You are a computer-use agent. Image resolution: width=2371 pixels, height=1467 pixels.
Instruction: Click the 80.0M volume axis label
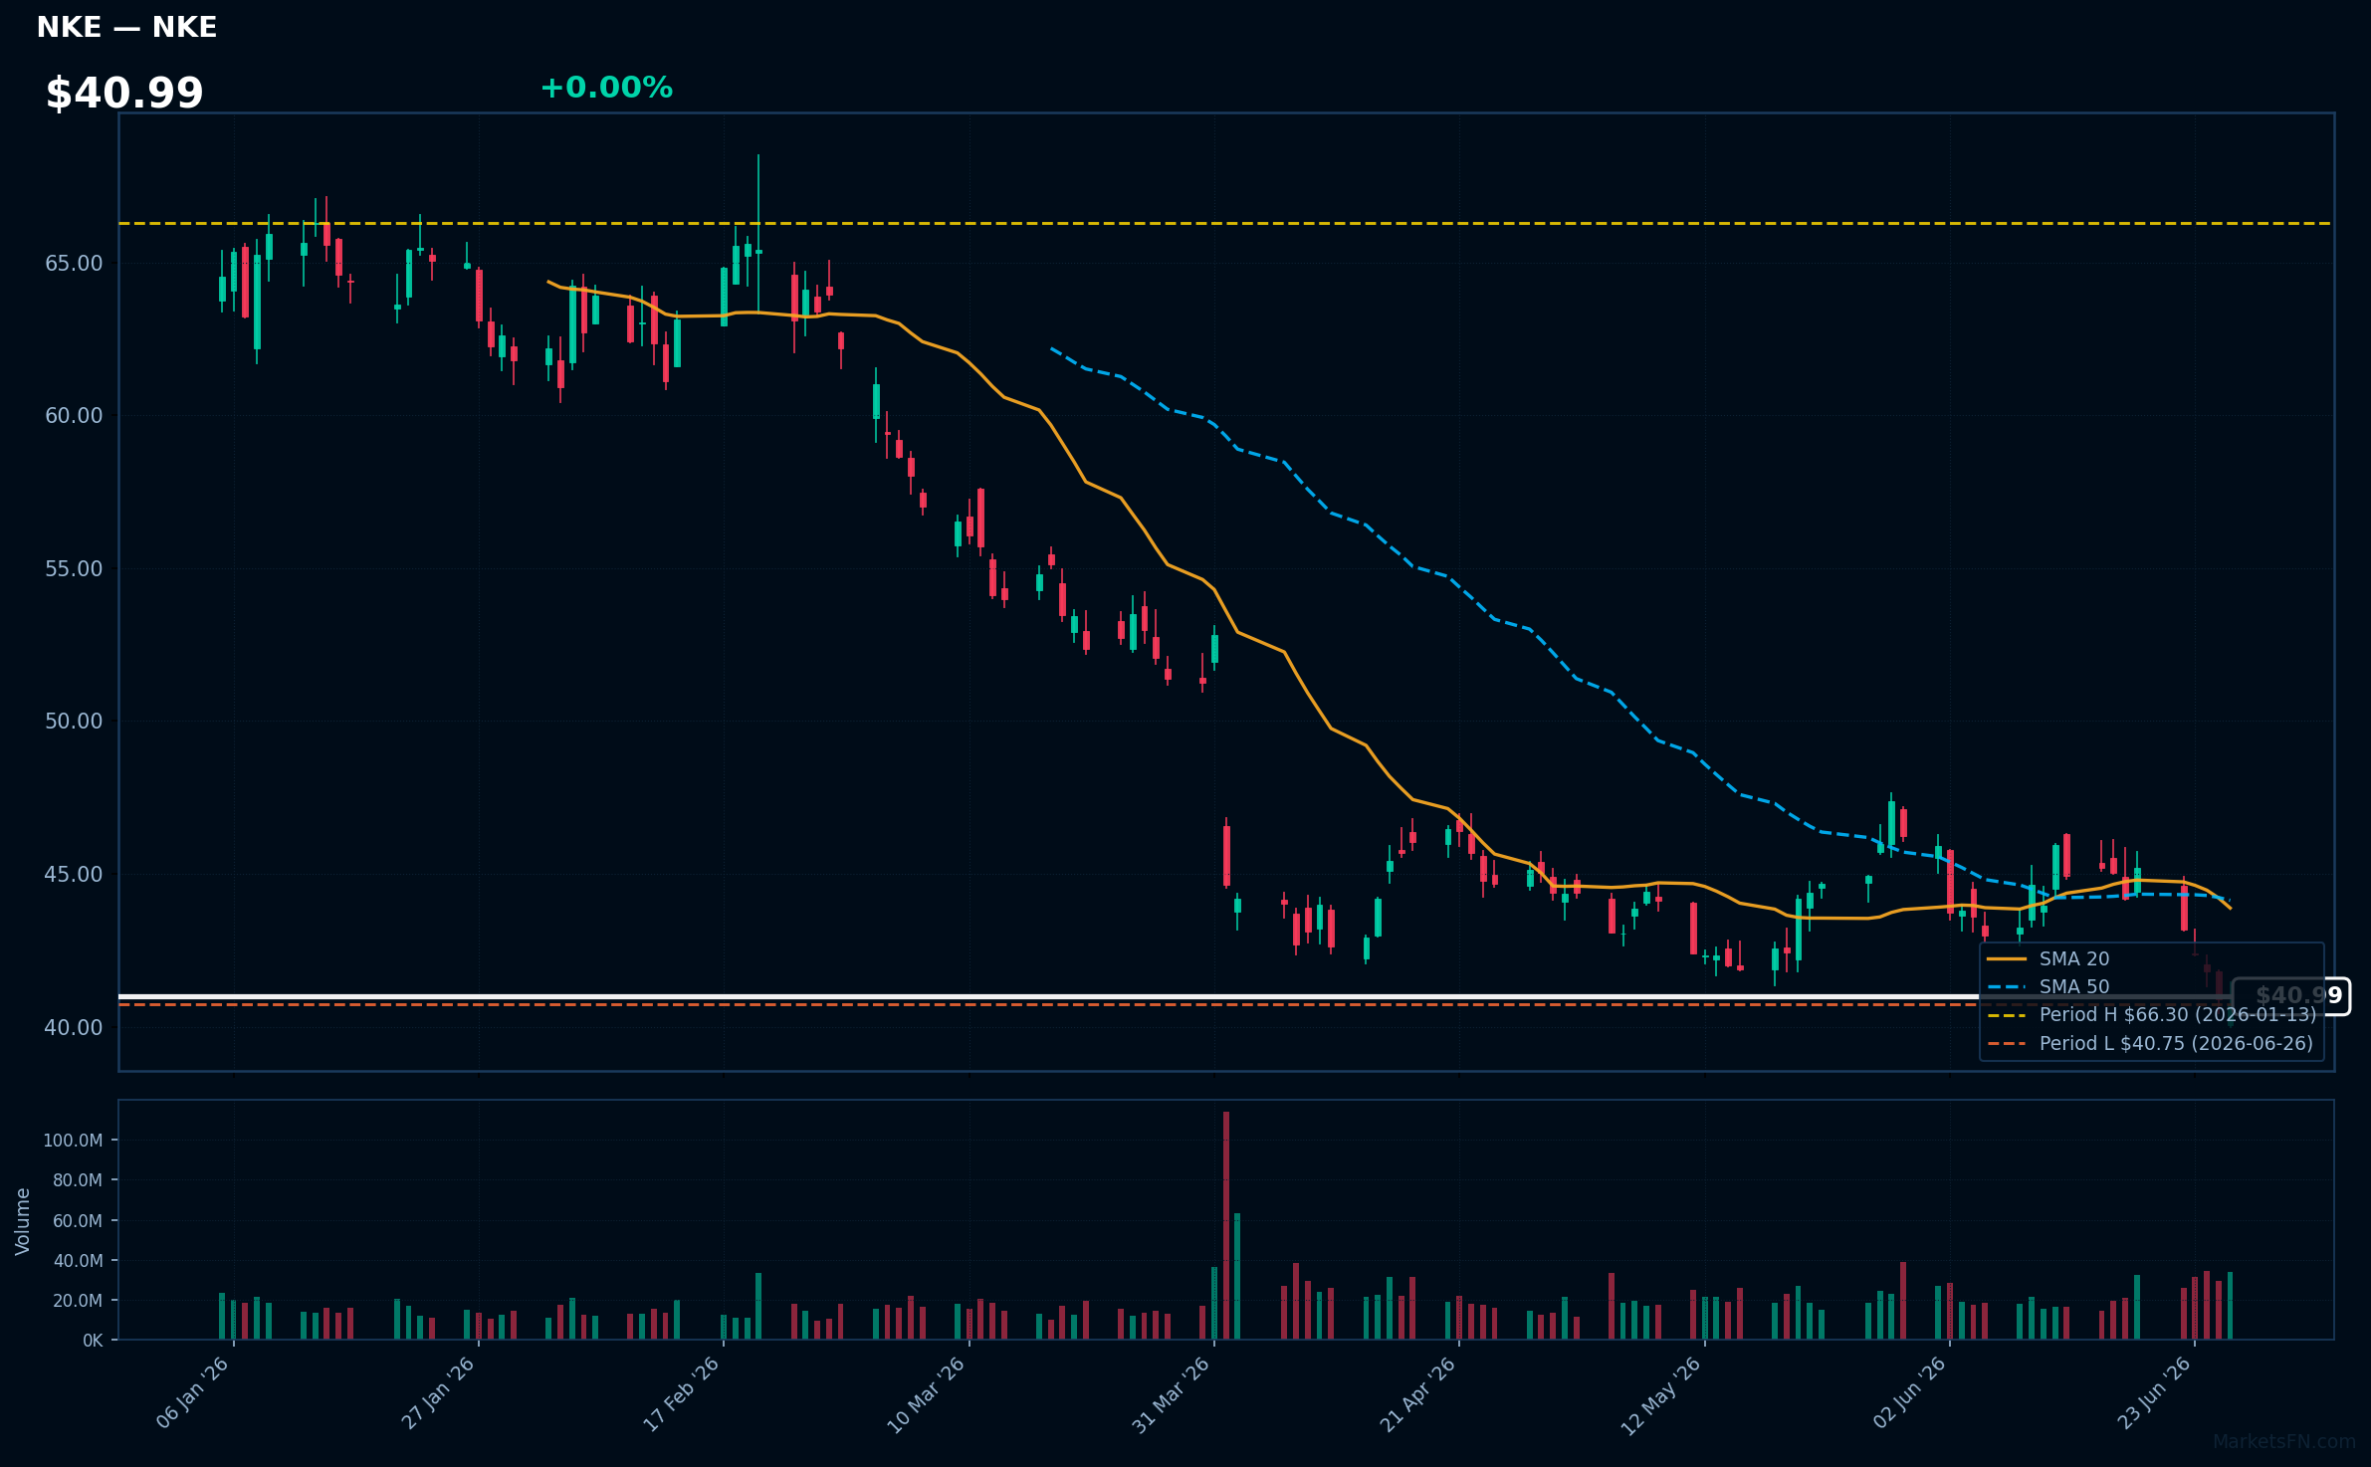pos(78,1180)
